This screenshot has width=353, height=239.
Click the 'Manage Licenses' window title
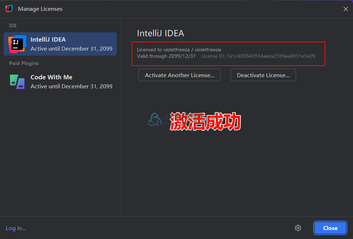(40, 9)
